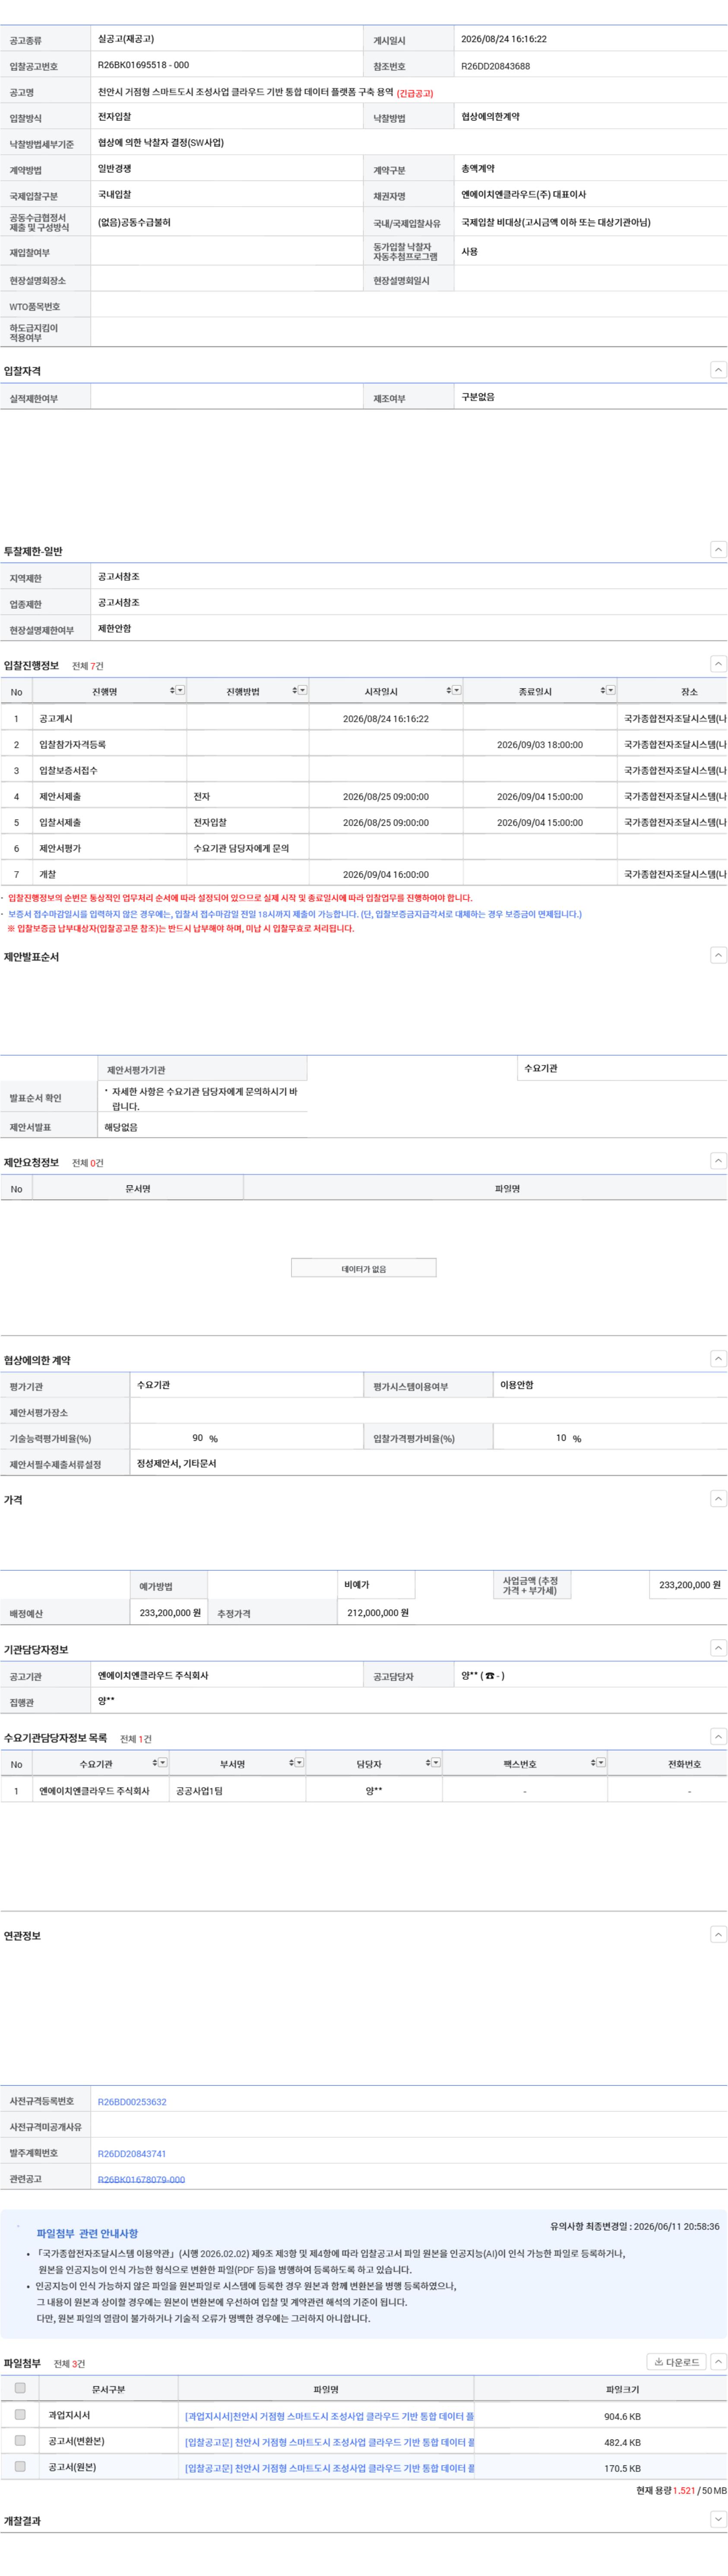Check the 공고서(원본) file checkbox
Viewport: 728px width, 2576px height.
[x=20, y=2466]
